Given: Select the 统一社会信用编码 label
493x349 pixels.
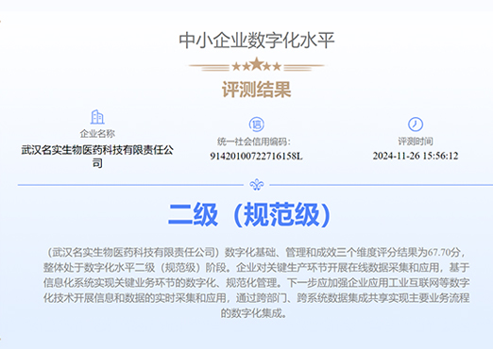Looking at the screenshot, I should 254,141.
